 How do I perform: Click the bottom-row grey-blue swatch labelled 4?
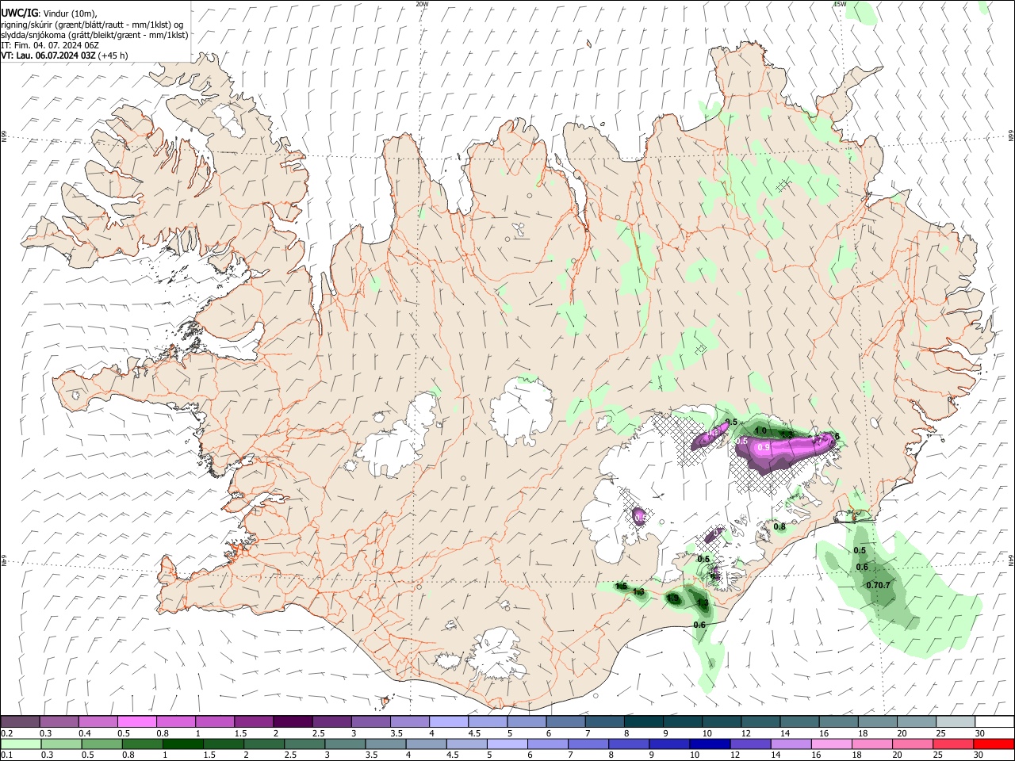point(425,744)
